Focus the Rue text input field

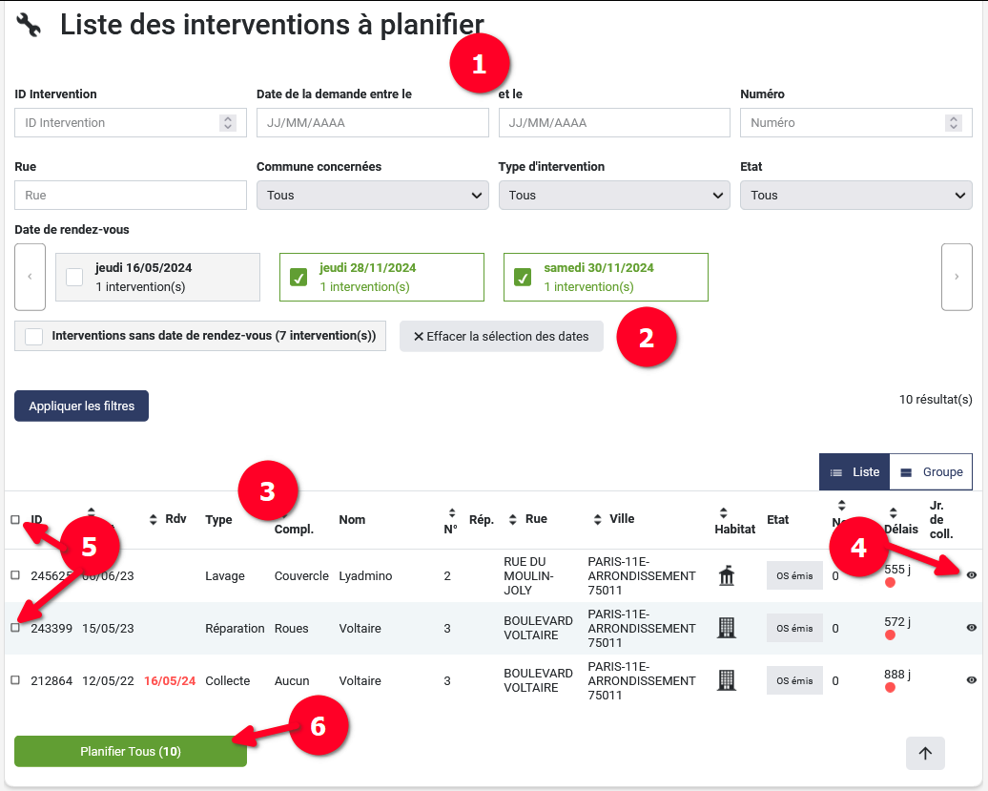[131, 196]
